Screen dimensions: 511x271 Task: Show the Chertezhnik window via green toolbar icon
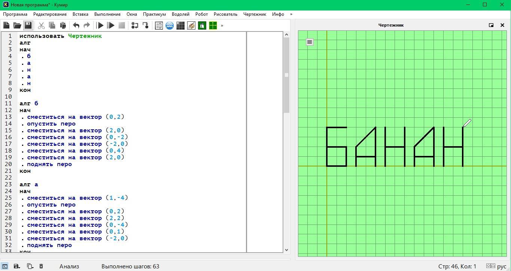coord(213,25)
